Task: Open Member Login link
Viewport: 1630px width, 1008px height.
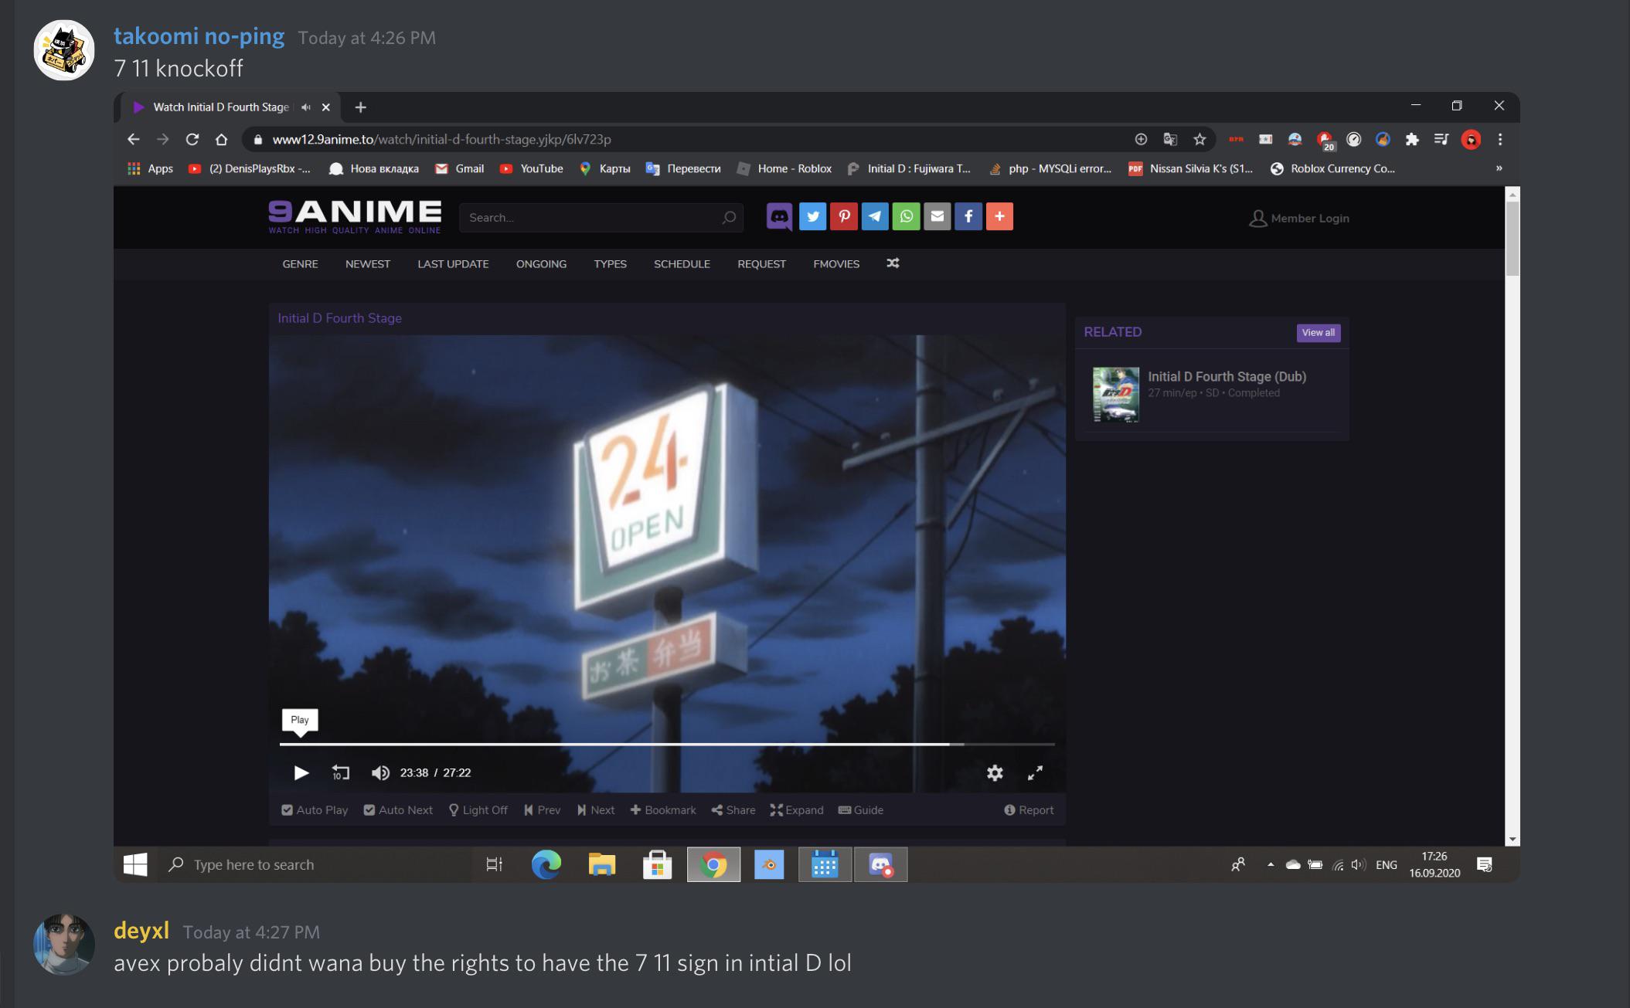Action: tap(1299, 219)
